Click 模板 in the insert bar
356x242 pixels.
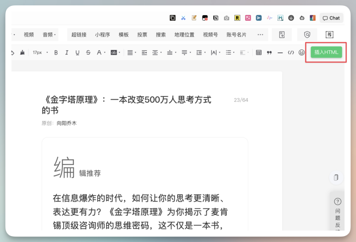[123, 35]
